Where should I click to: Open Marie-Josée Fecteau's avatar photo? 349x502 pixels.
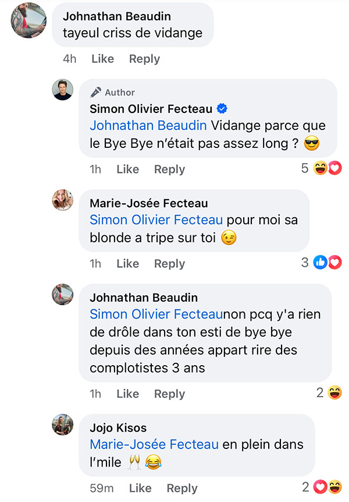point(63,200)
